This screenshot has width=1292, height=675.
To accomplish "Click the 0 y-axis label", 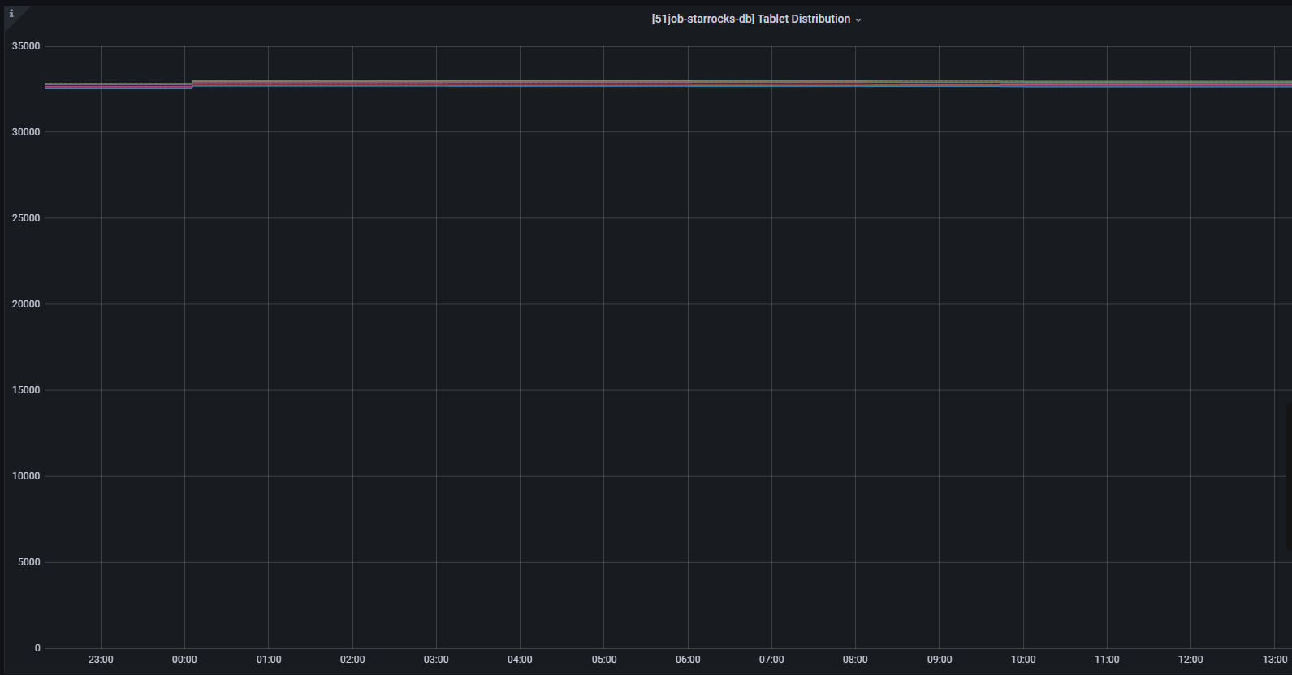I will pyautogui.click(x=37, y=648).
